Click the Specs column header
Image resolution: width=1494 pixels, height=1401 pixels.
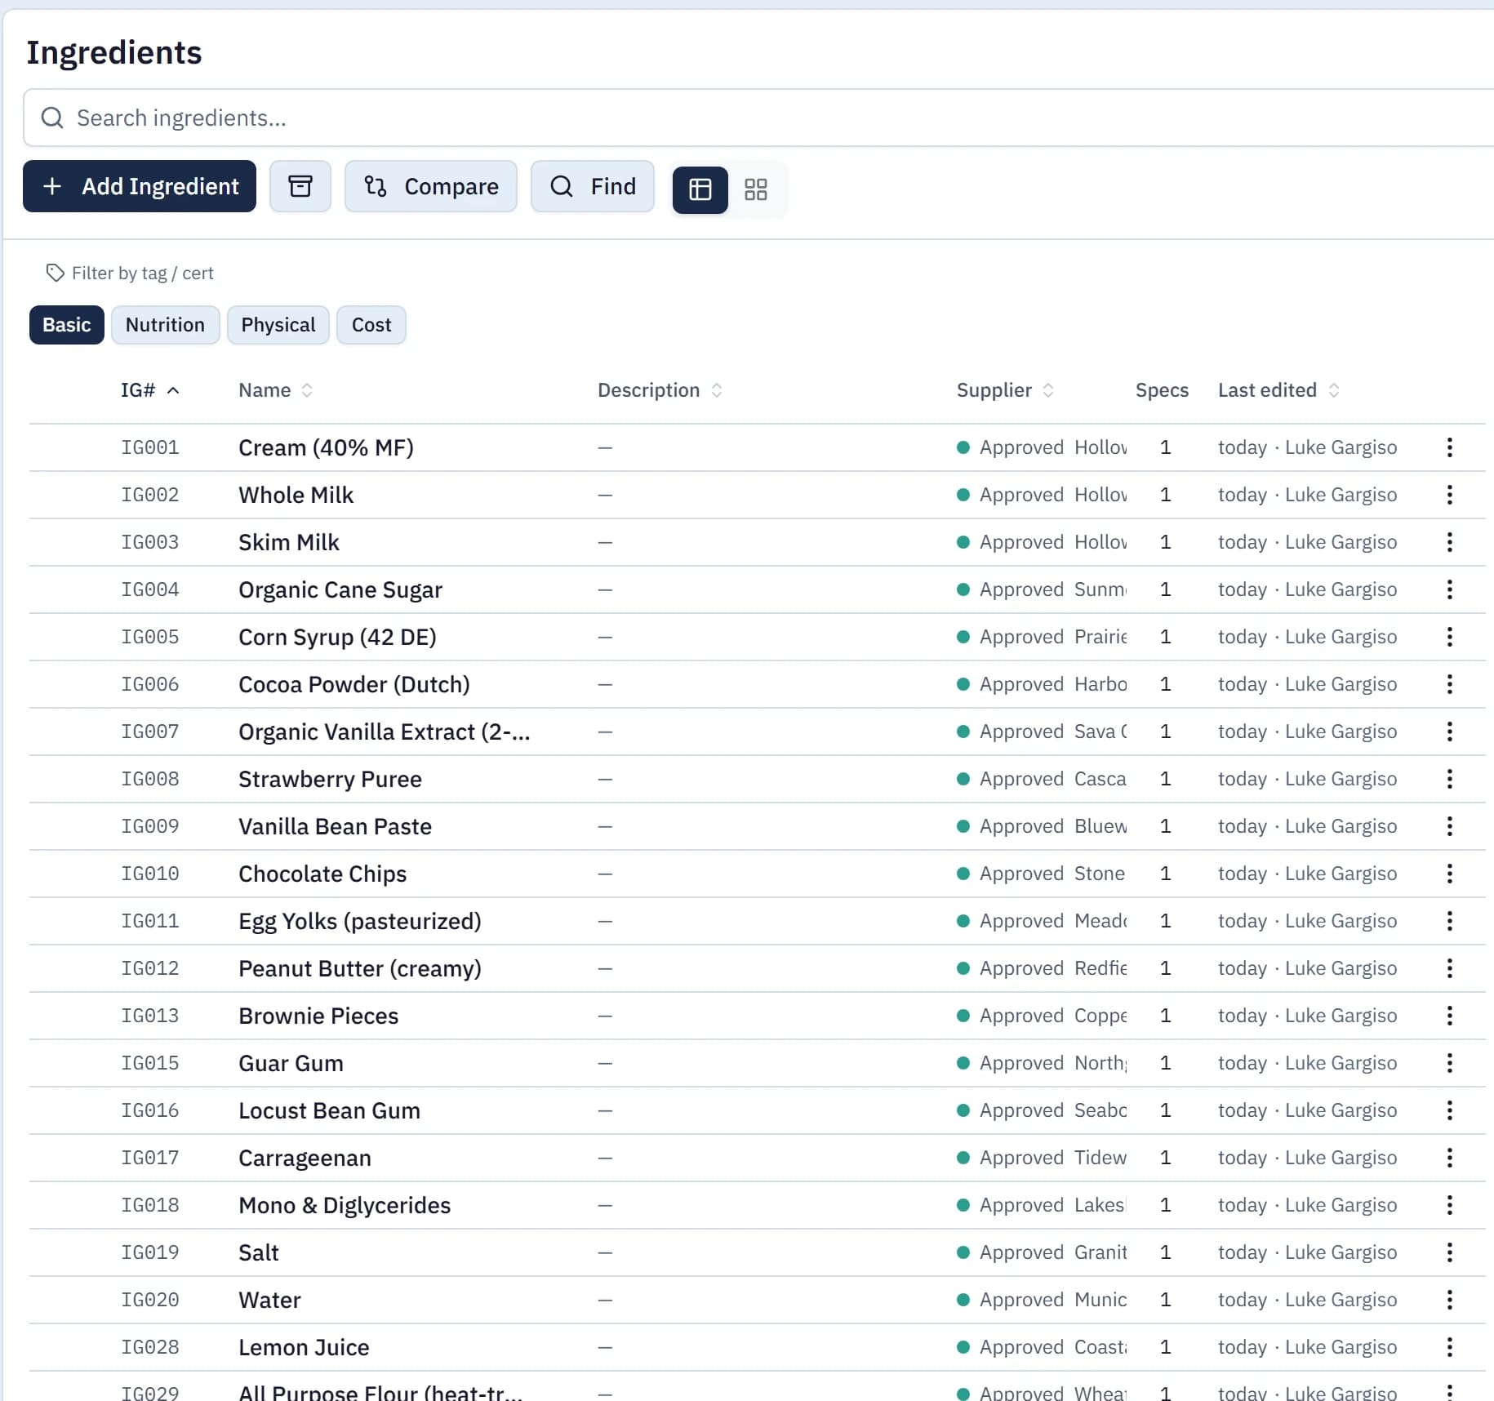tap(1162, 390)
